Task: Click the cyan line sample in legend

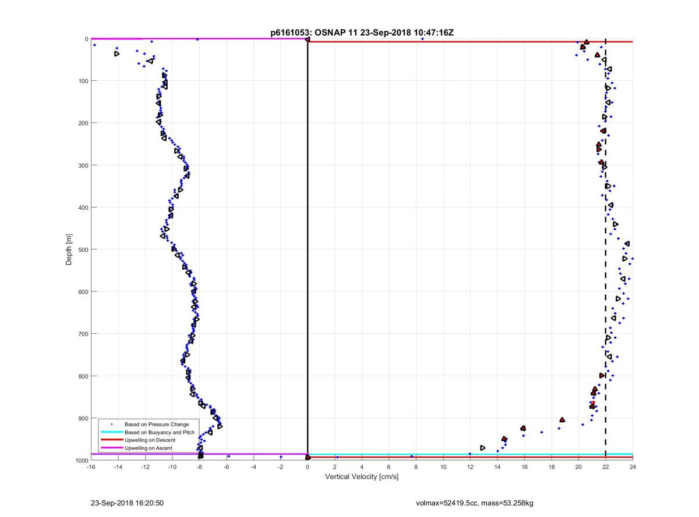Action: 112,433
